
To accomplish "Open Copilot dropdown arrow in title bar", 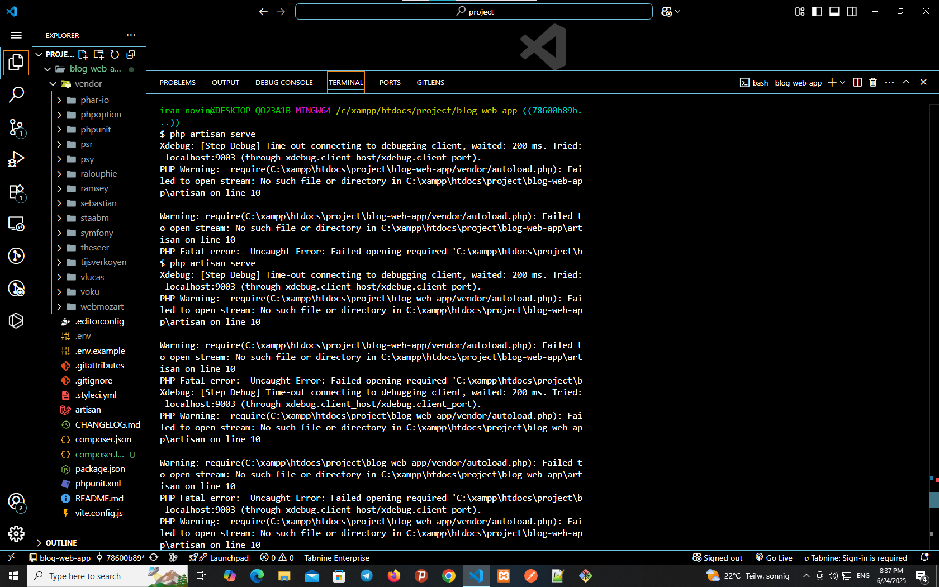I will point(678,12).
